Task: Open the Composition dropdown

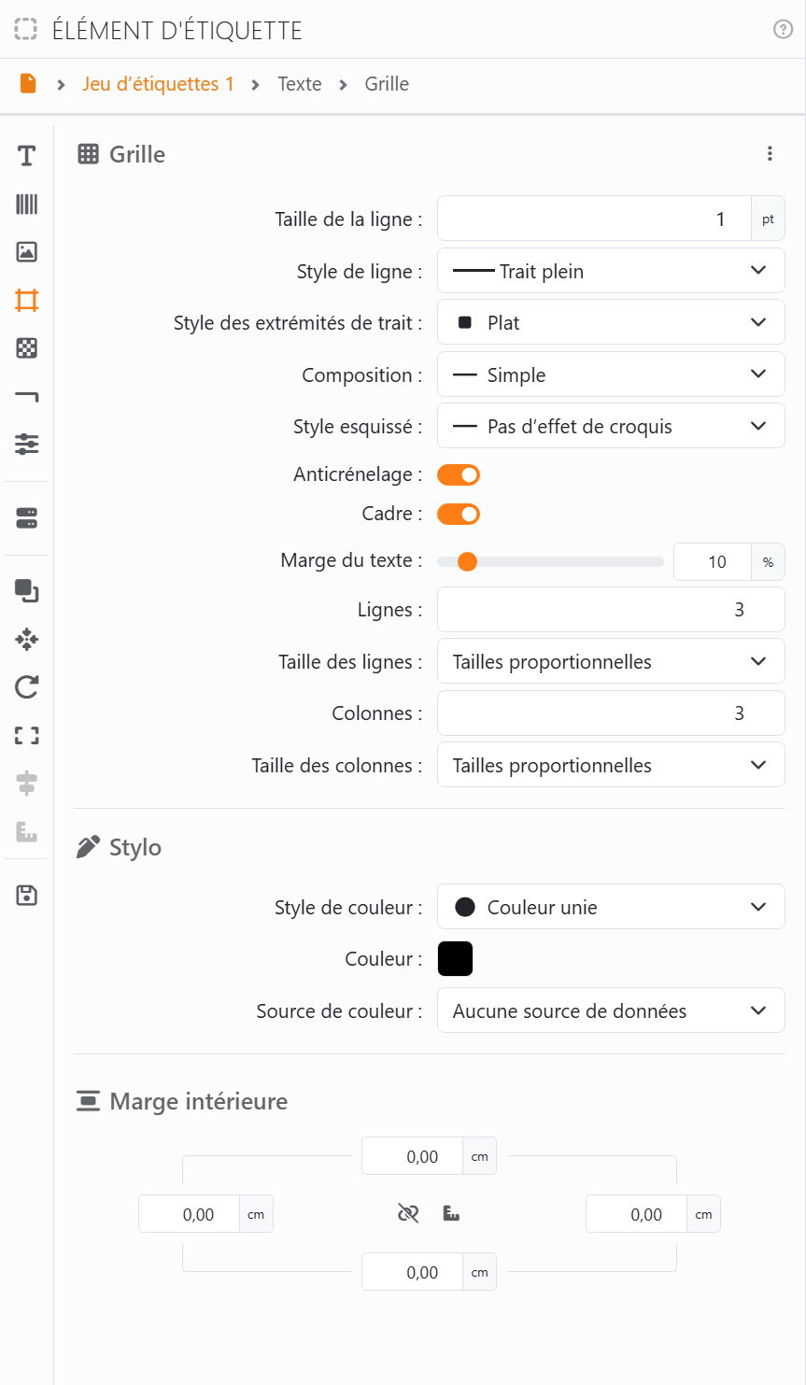Action: pyautogui.click(x=611, y=375)
